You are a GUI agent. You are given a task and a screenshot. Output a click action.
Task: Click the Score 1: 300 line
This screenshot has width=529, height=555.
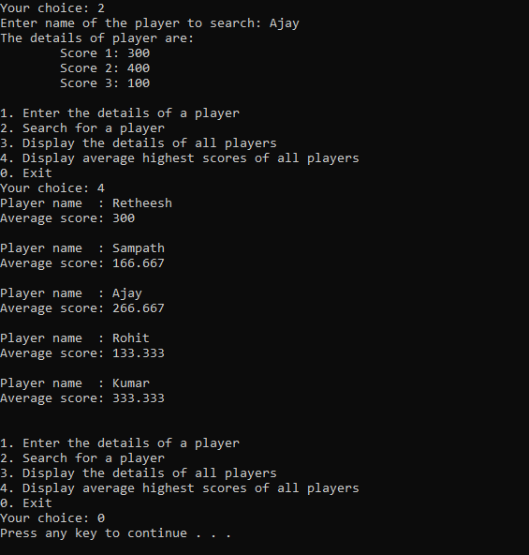(x=105, y=53)
